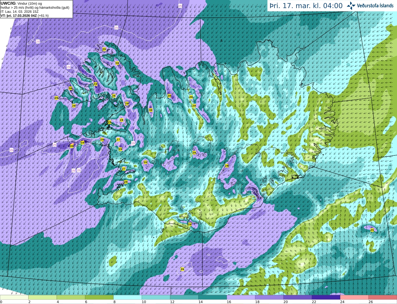Screen dimensions: 397x304
Task: Pick the pale cream 0–2 m/s legend swatch
Action: [14, 297]
